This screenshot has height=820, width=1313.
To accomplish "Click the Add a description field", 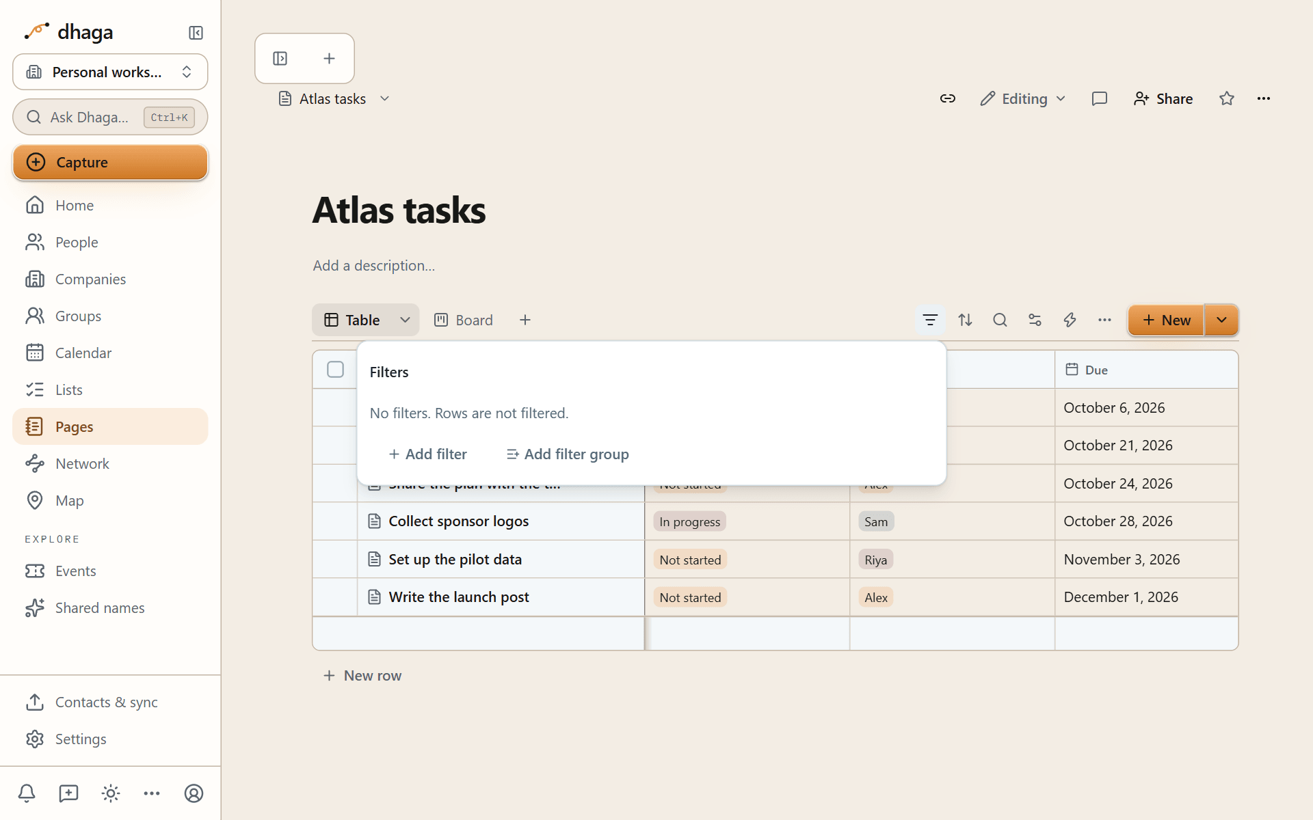I will (374, 265).
